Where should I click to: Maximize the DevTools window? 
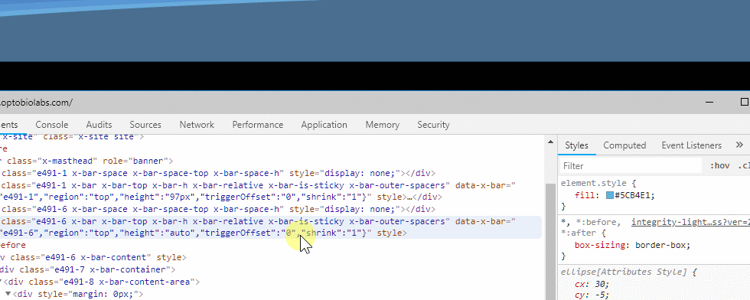click(x=744, y=102)
